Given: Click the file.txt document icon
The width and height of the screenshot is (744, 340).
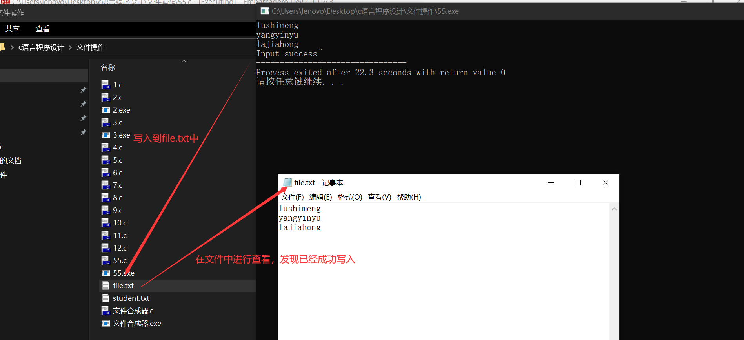Looking at the screenshot, I should [106, 285].
